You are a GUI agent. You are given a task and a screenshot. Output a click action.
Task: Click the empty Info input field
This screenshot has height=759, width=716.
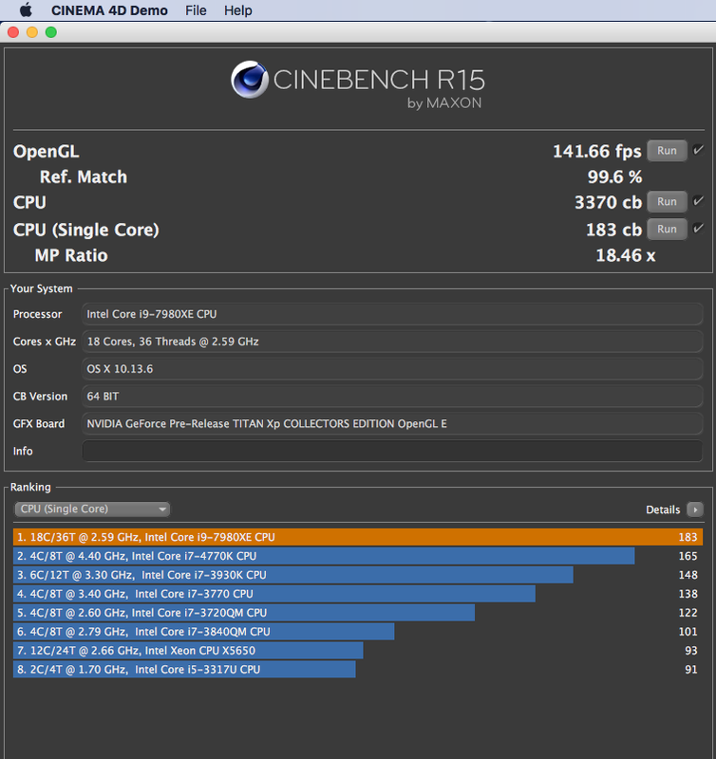[392, 452]
